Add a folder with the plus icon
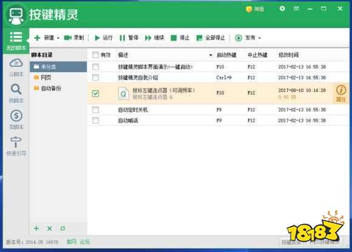The image size is (352, 252). pos(36,228)
